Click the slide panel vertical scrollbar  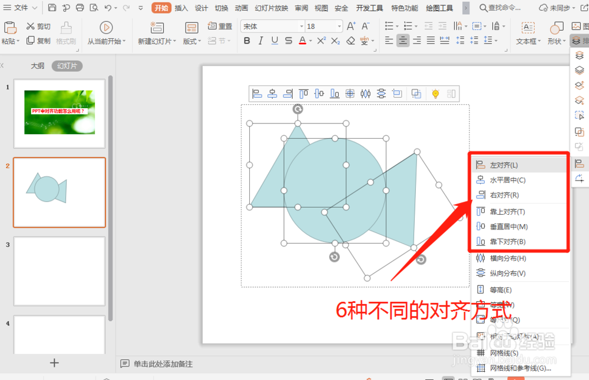click(111, 198)
